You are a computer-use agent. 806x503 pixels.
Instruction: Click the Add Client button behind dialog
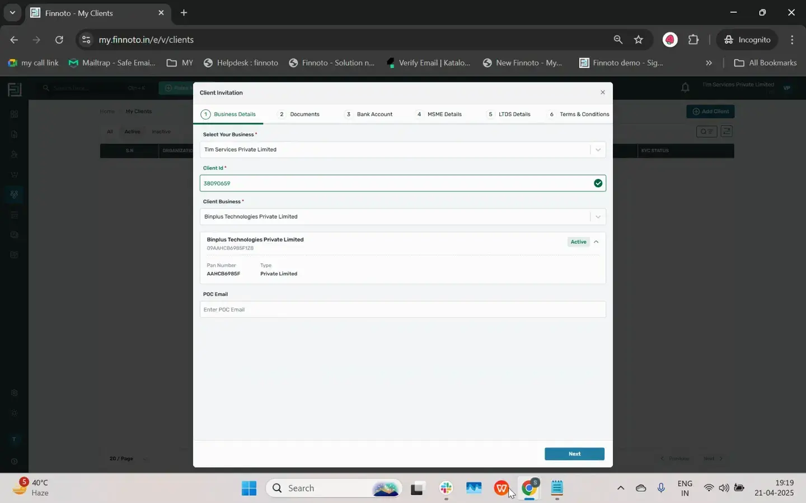tap(710, 111)
